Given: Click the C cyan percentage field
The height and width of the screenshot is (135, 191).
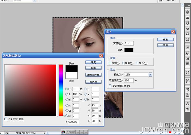Looking at the screenshot, I should [94, 105].
